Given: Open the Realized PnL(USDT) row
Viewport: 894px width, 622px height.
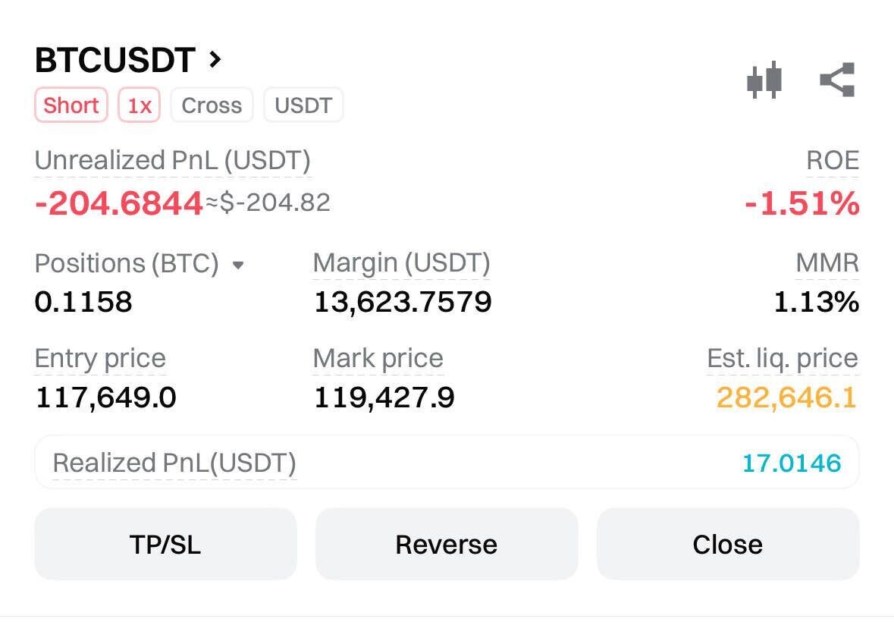Looking at the screenshot, I should tap(446, 462).
